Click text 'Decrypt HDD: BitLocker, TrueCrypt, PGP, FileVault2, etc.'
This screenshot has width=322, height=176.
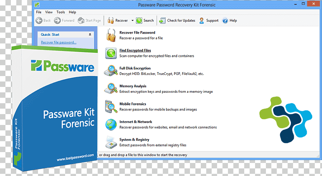click(x=162, y=74)
